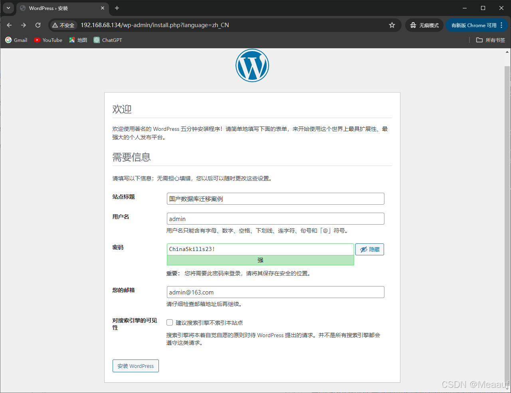Click the scrollbar up arrow
511x393 pixels.
click(x=507, y=52)
